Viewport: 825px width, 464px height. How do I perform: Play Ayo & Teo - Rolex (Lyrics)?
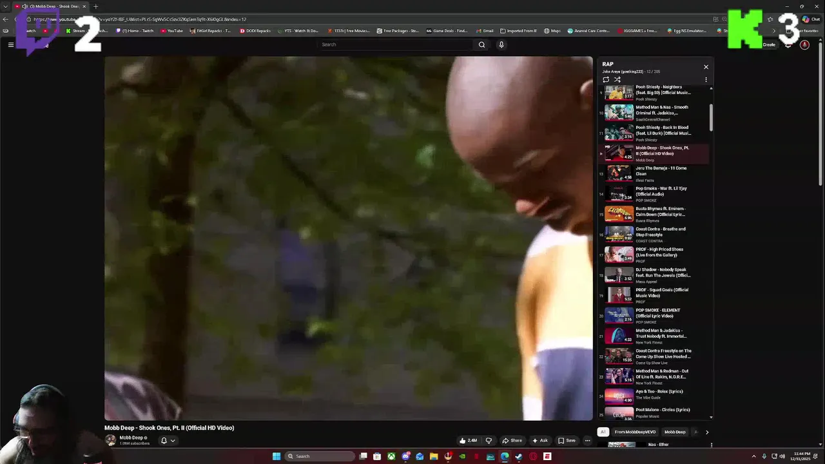click(654, 395)
